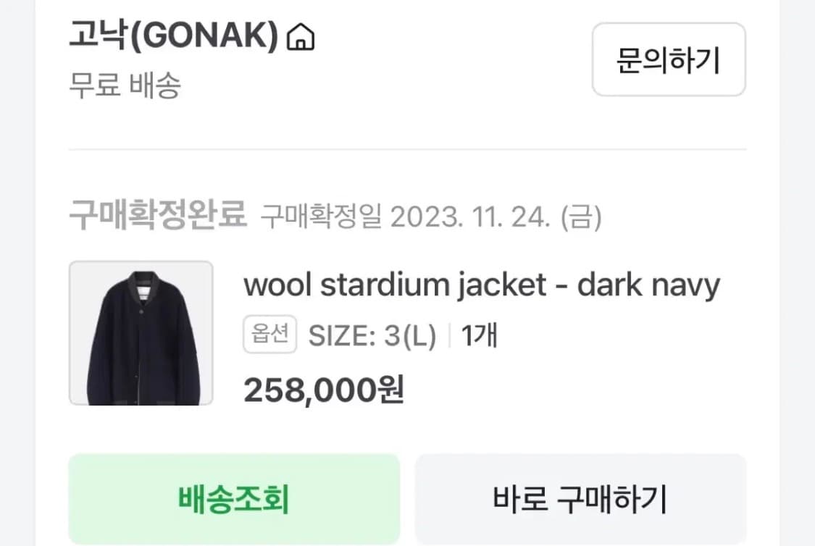Click the divider below the store header
The image size is (815, 546).
[407, 150]
